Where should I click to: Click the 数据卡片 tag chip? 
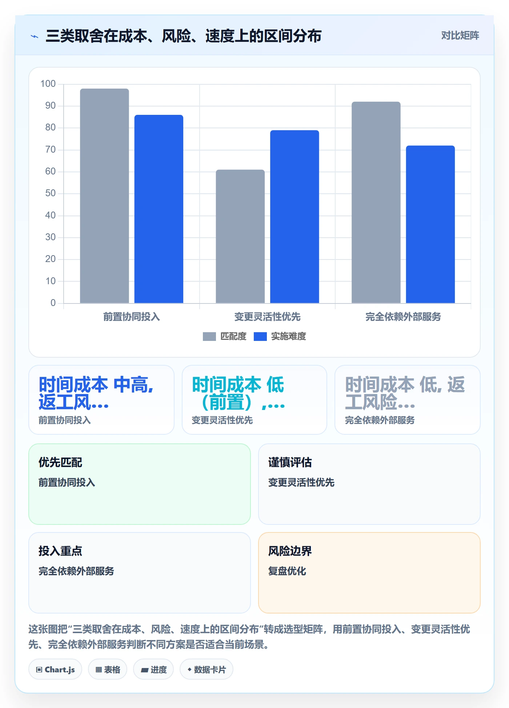coord(207,669)
